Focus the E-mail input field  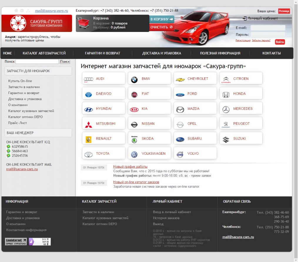point(268,28)
